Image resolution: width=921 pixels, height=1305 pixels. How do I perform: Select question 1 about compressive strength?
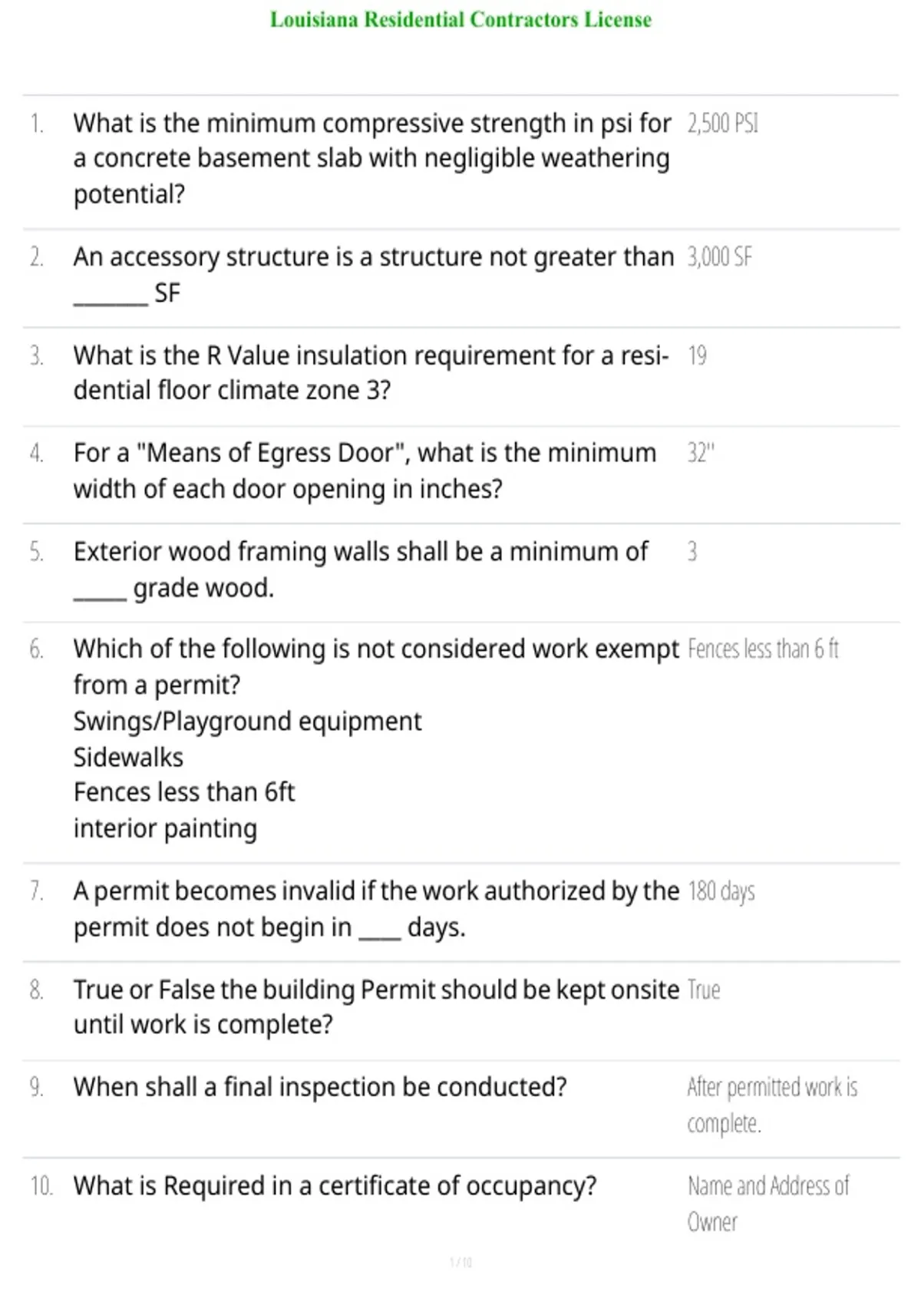(x=372, y=158)
